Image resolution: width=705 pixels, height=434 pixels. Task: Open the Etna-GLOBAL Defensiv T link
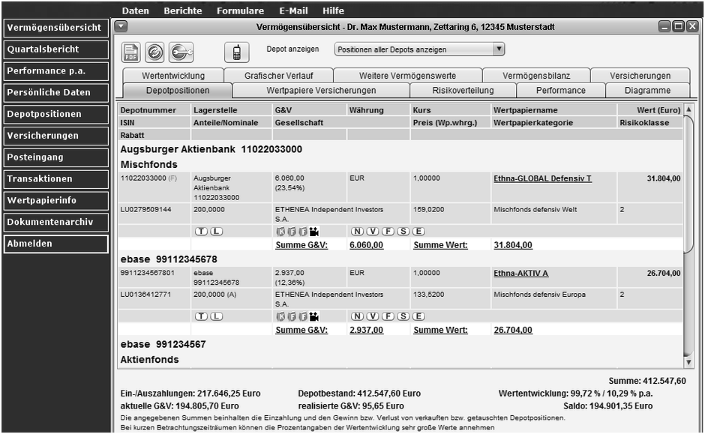tap(542, 178)
